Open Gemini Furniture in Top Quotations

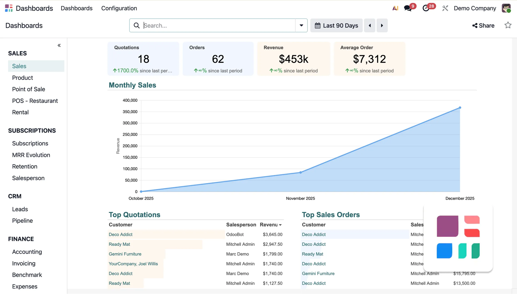[x=125, y=254]
